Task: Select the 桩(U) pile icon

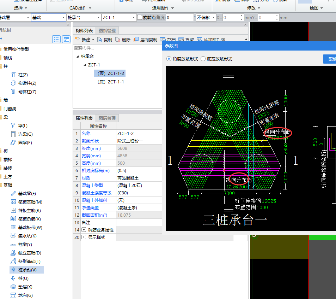Action: 13,278
